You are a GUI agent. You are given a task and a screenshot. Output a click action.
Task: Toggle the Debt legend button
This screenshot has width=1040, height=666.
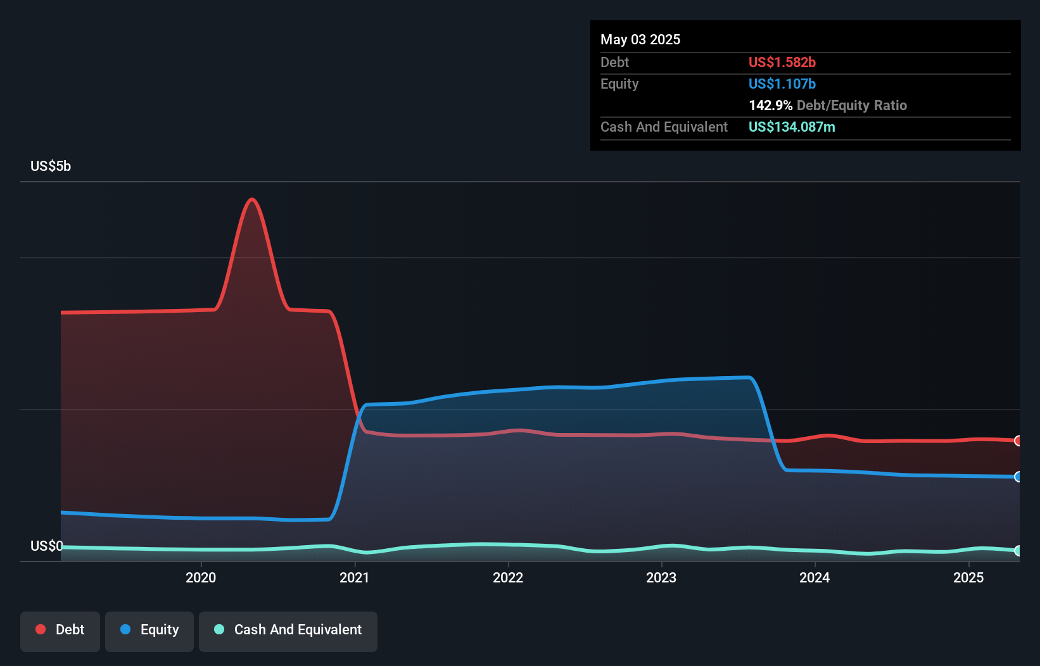pos(60,631)
